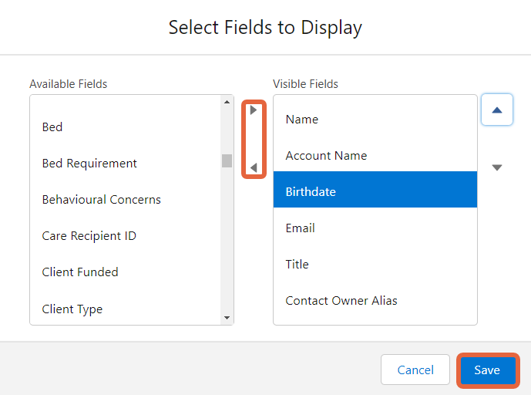Click the Available Fields scrollbar up arrow
This screenshot has height=395, width=531.
pyautogui.click(x=227, y=102)
